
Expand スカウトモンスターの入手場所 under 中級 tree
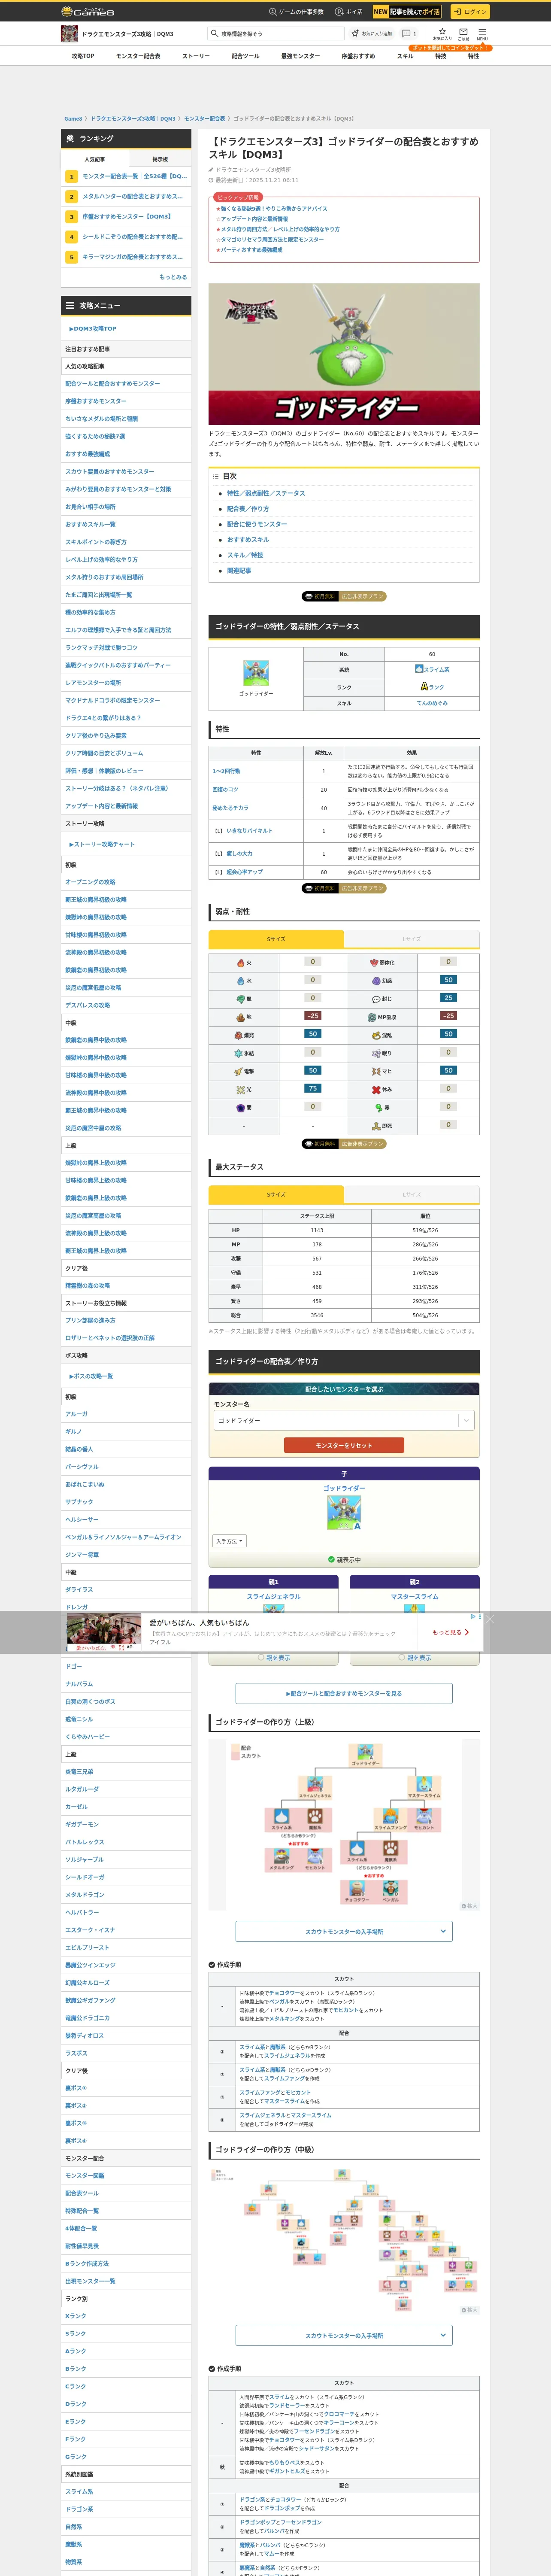point(344,2336)
